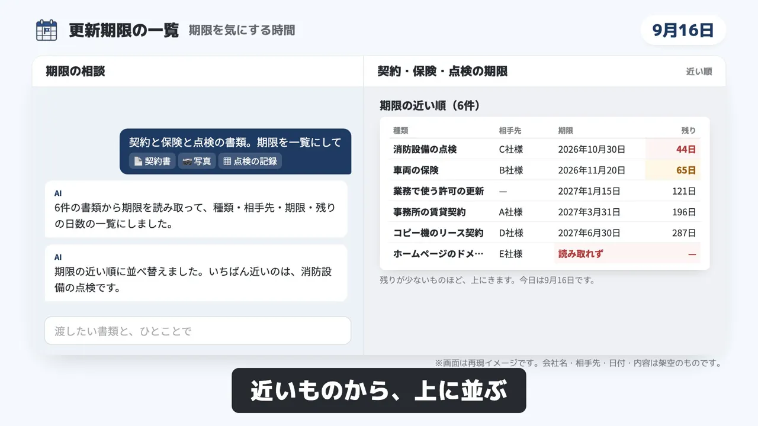Click the E社様 counterpart cell
The width and height of the screenshot is (758, 426).
[511, 254]
